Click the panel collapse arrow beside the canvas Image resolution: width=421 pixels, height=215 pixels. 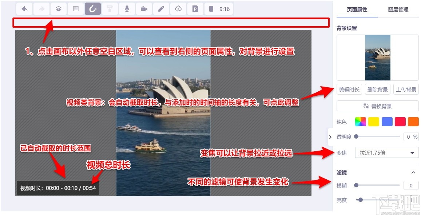330,137
